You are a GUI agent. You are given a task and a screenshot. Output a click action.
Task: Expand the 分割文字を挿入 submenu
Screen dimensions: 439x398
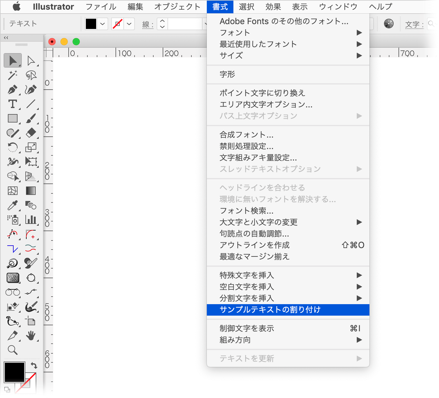click(x=288, y=298)
